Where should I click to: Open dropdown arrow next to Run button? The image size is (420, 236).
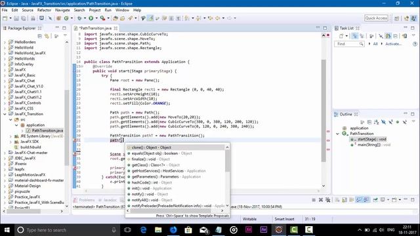click(96, 18)
